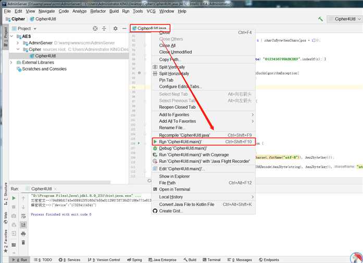Expand External Libraries node
The width and height of the screenshot is (363, 263).
[x=11, y=62]
